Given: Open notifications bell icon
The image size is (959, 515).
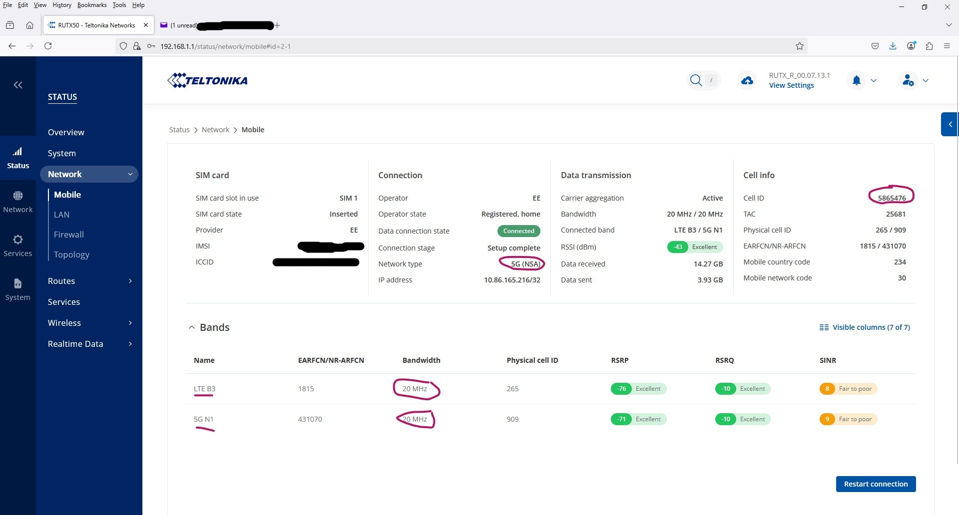Looking at the screenshot, I should [x=856, y=80].
